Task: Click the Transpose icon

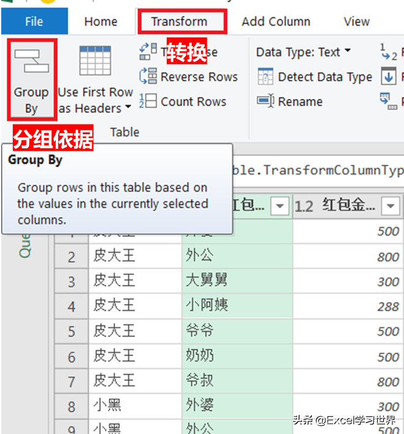Action: pos(149,51)
